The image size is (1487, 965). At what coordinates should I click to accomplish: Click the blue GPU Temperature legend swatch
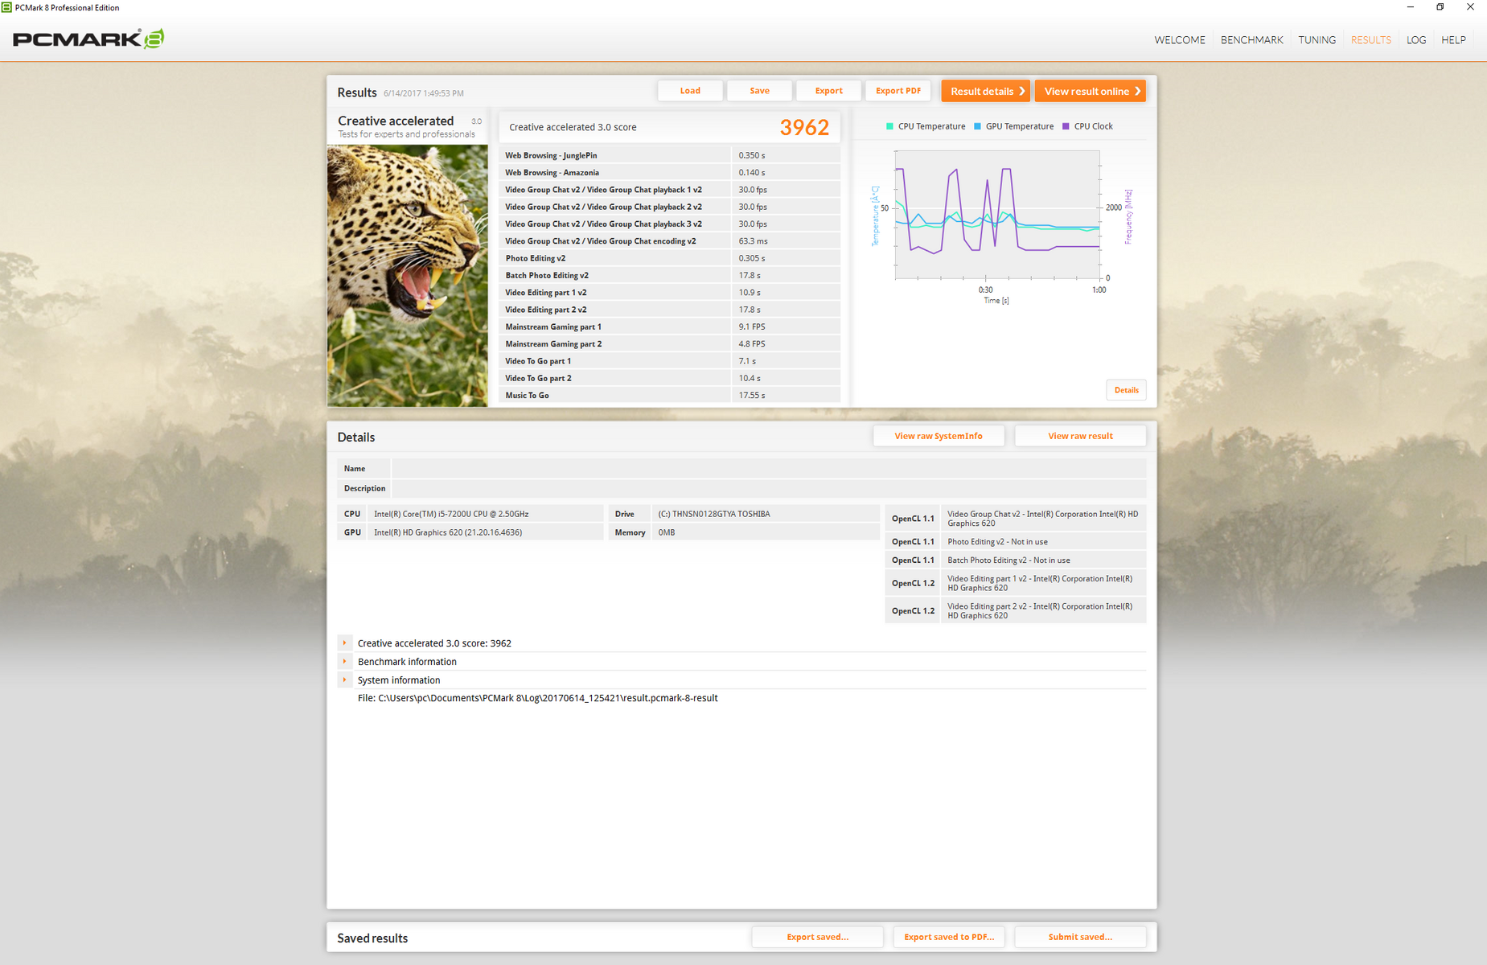click(x=977, y=126)
